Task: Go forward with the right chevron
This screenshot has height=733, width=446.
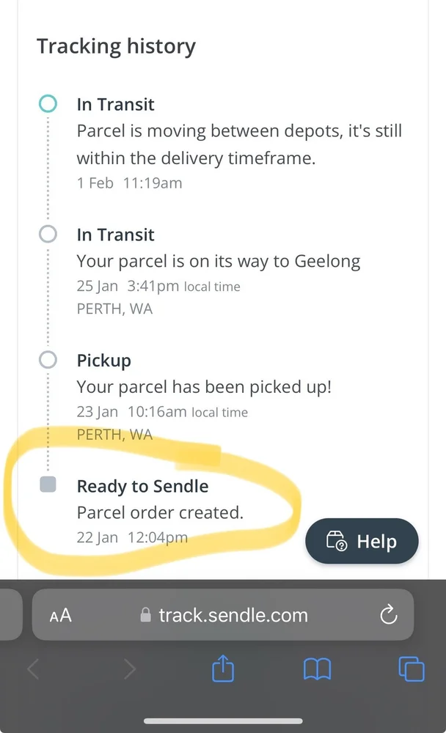Action: (x=130, y=669)
